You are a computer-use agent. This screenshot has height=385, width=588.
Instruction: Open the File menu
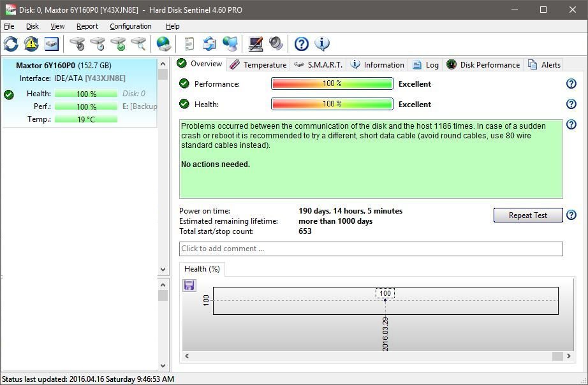[x=9, y=26]
